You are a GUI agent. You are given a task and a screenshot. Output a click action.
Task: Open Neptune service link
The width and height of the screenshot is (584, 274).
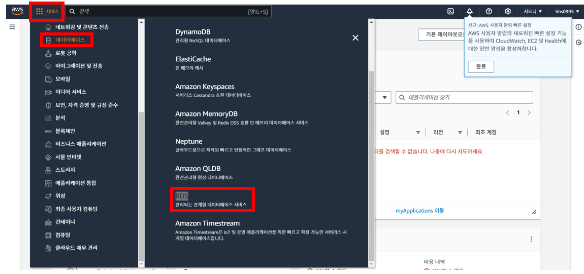pos(189,141)
